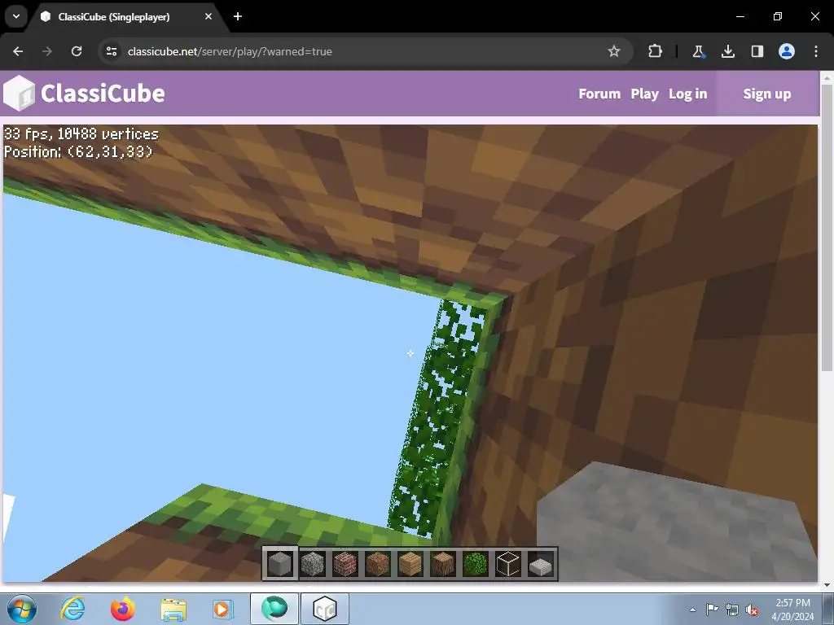This screenshot has width=834, height=625.
Task: Open the browser extensions menu
Action: point(656,51)
